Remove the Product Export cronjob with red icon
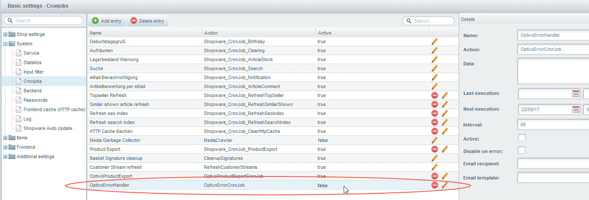The image size is (589, 200). point(435,149)
